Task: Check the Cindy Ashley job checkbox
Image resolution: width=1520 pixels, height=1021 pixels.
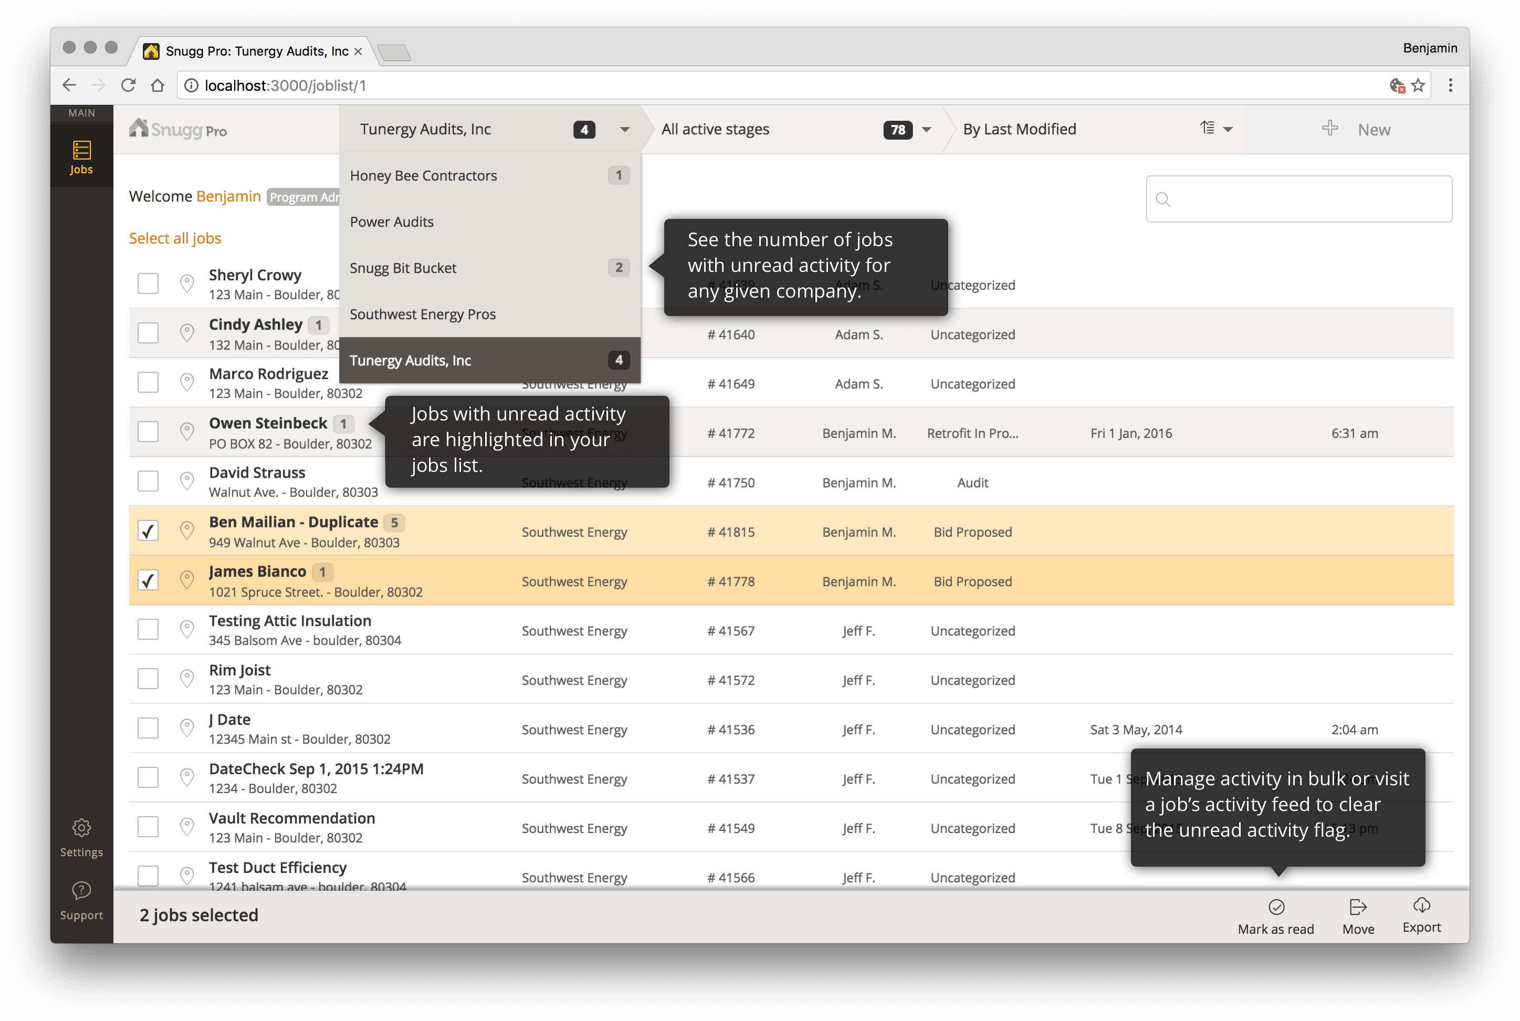Action: click(x=148, y=333)
